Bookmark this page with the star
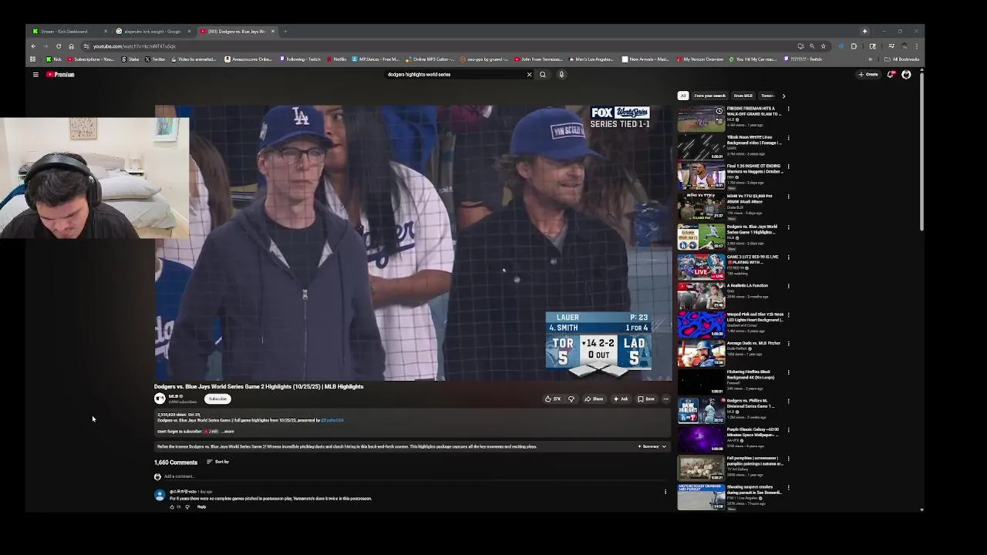 823,46
